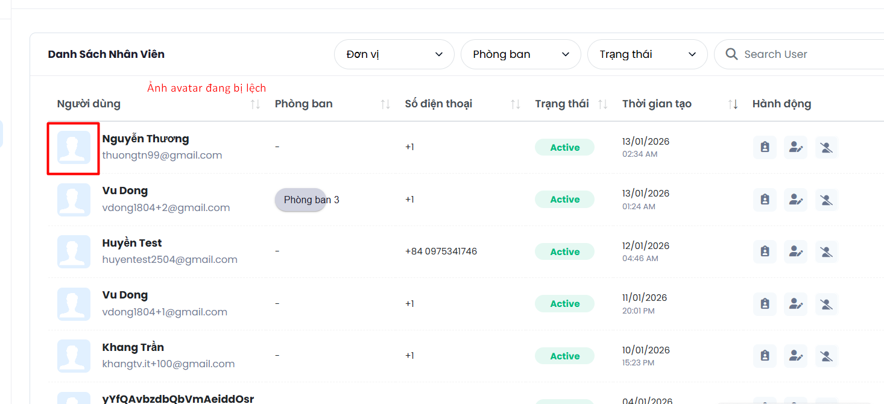Click the sort arrows beside Số điện thoại
884x404 pixels.
tap(515, 104)
